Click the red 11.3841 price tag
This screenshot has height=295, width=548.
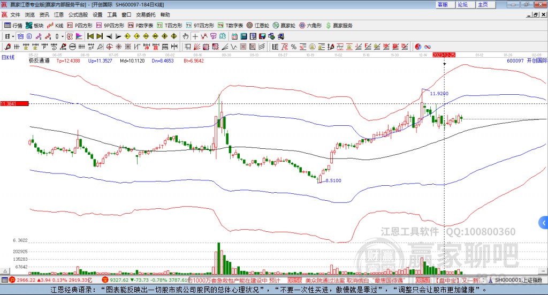[x=14, y=104]
